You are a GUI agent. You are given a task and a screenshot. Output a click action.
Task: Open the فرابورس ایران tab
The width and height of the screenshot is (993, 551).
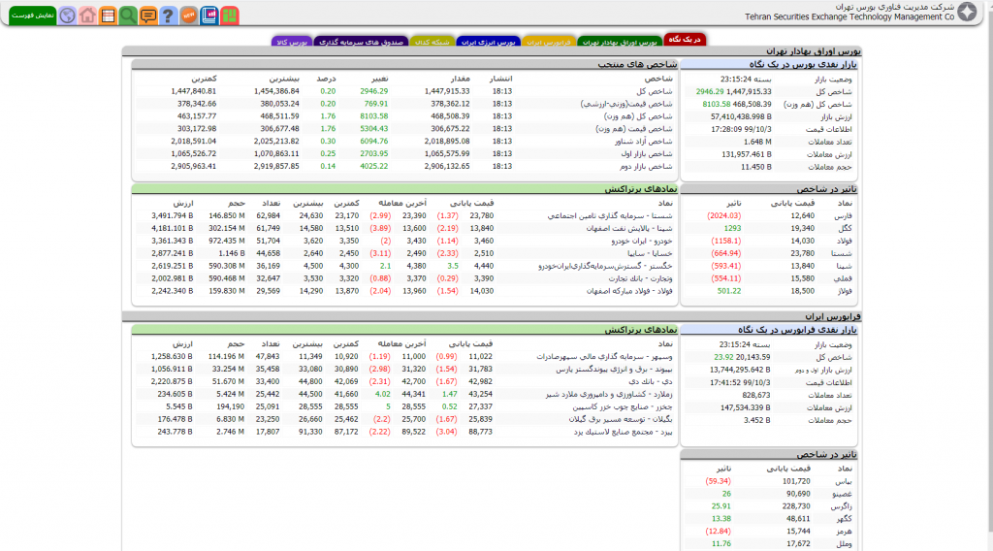(549, 42)
